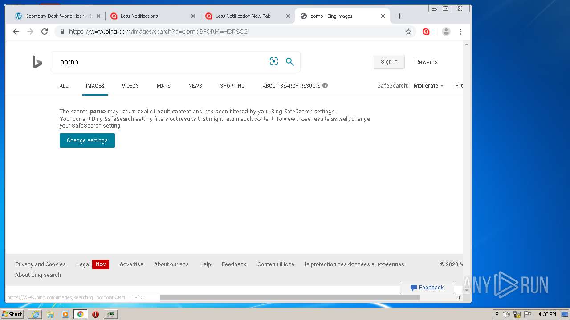
Task: Click the browser forward arrow
Action: click(x=30, y=32)
